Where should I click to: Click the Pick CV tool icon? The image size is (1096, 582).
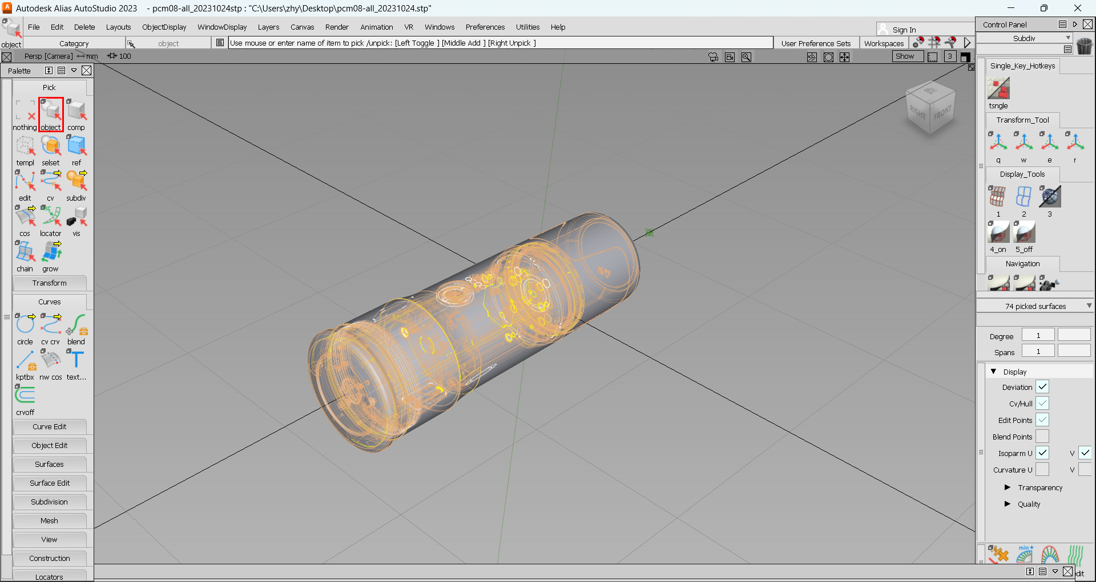[50, 182]
